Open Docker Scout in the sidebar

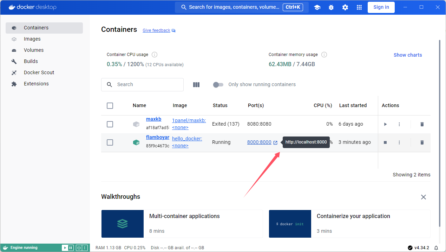coord(44,73)
